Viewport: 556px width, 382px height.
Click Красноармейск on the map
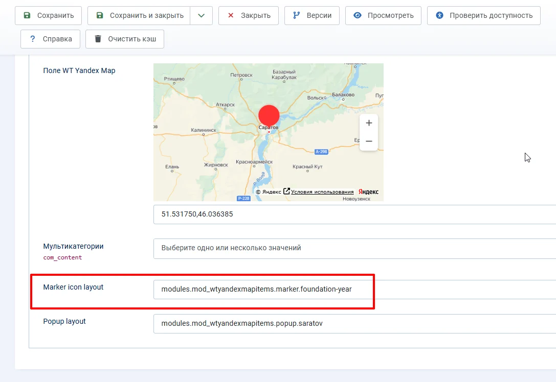point(254,162)
